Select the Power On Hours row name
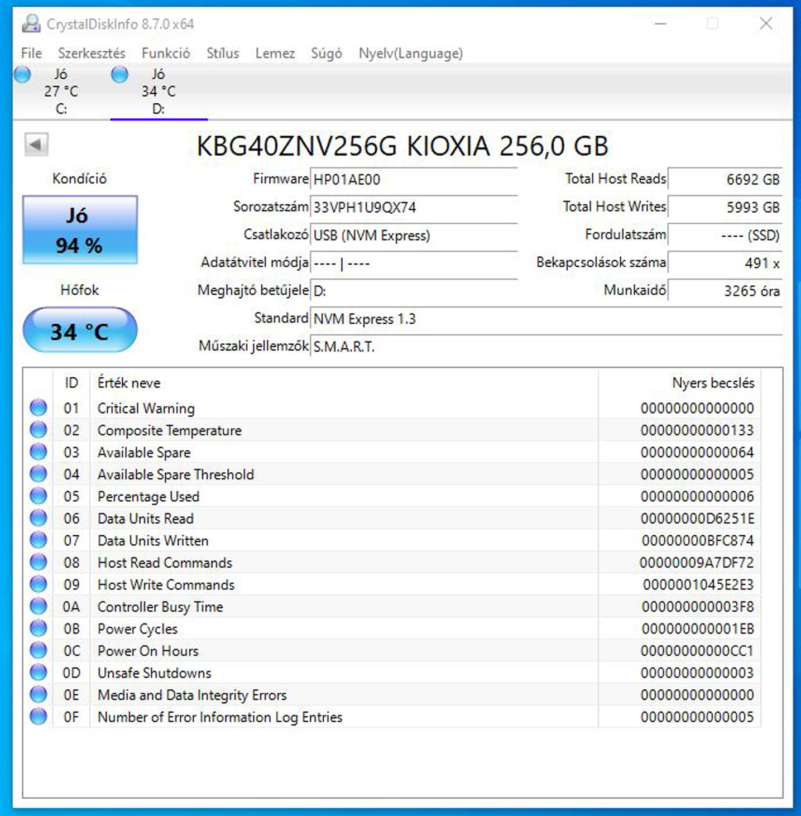Image resolution: width=801 pixels, height=816 pixels. tap(148, 651)
